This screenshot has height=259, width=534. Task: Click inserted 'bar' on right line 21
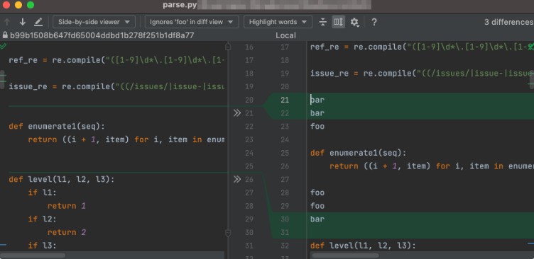coord(317,100)
